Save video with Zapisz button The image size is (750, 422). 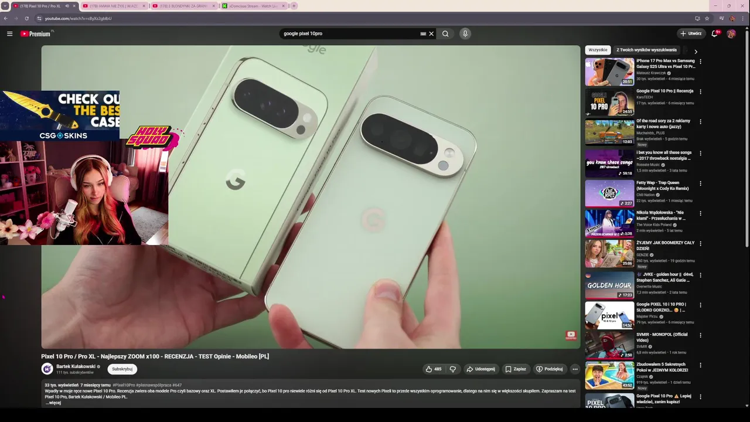(x=516, y=369)
